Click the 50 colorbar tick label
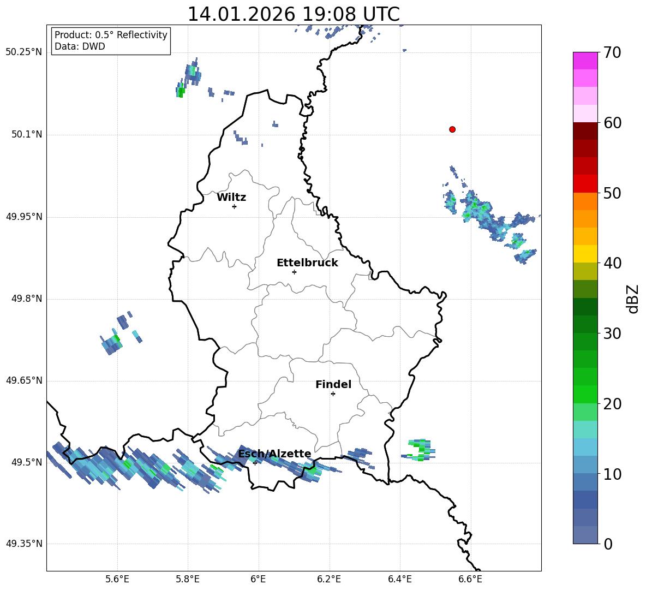The width and height of the screenshot is (646, 590). point(612,193)
